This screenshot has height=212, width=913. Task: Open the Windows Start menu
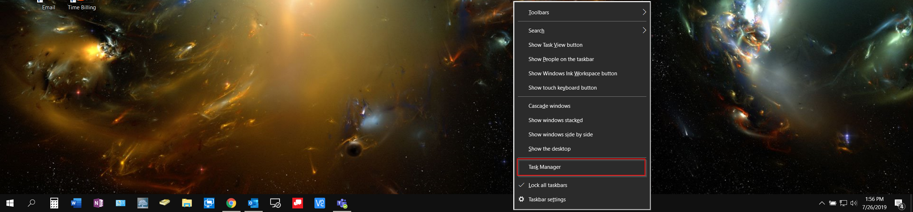pyautogui.click(x=10, y=203)
